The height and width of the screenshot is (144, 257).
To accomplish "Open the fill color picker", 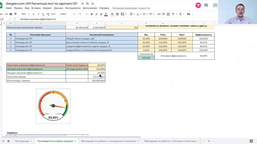I will pyautogui.click(x=112, y=14).
